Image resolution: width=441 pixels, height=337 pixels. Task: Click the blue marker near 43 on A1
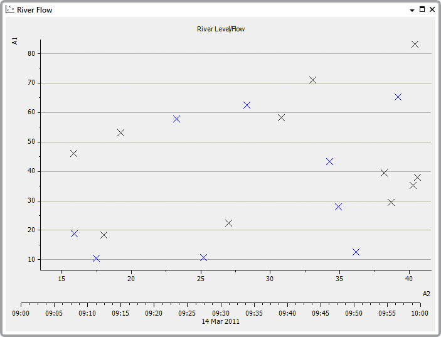329,161
